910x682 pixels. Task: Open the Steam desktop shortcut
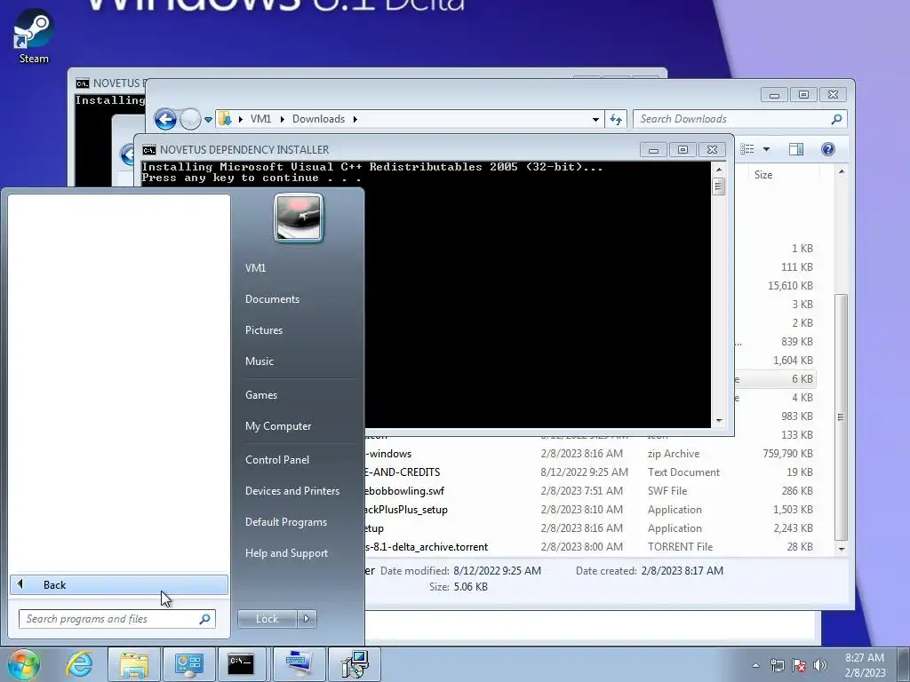(x=34, y=37)
